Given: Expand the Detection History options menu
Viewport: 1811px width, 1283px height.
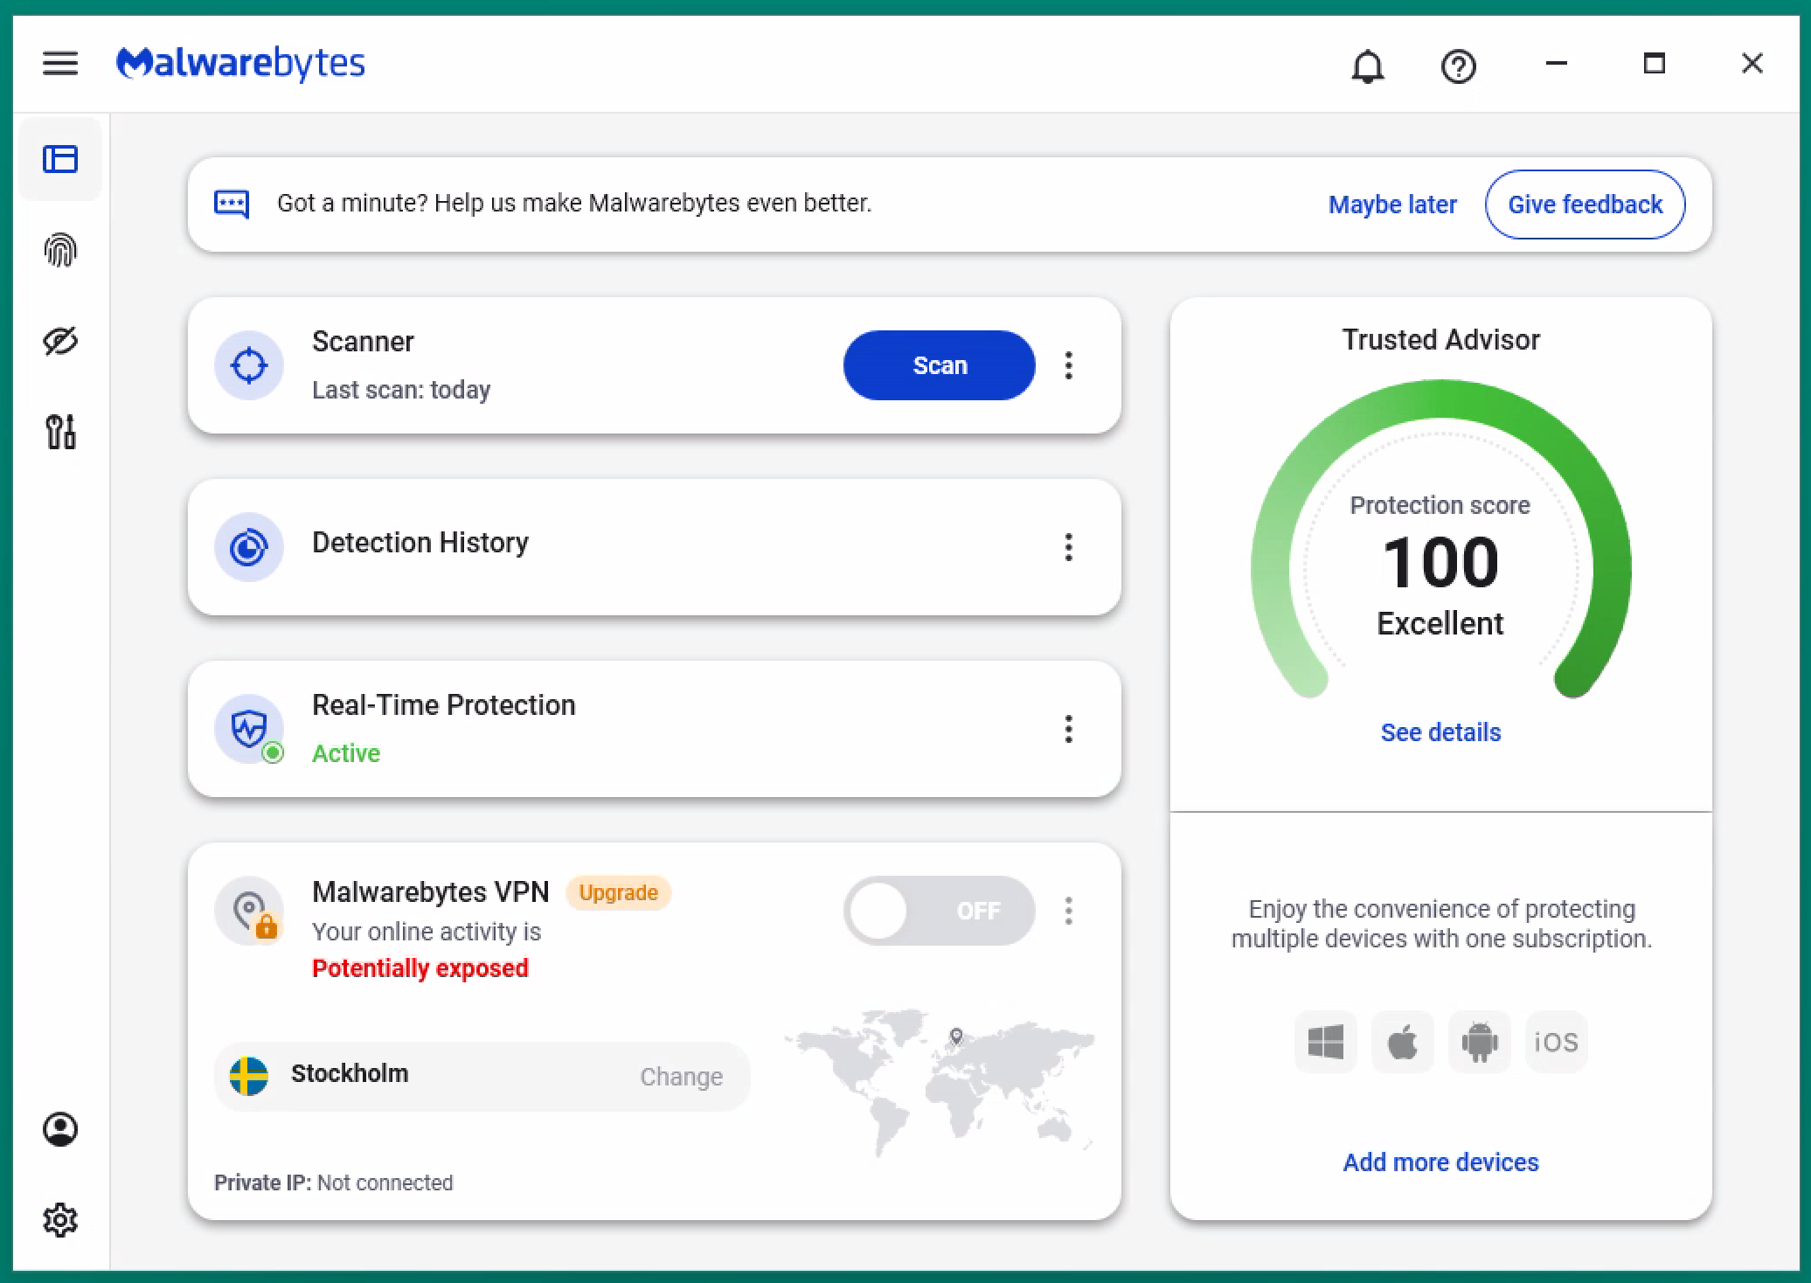Looking at the screenshot, I should point(1068,547).
